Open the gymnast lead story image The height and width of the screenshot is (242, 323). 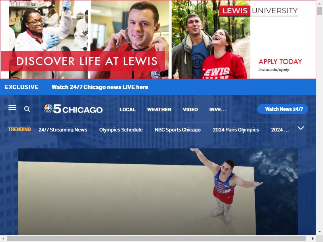tap(158, 192)
